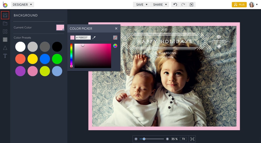Image resolution: width=261 pixels, height=143 pixels.
Task: Select the HAPPY HOLIDAYS text on canvas
Action: pos(165,42)
